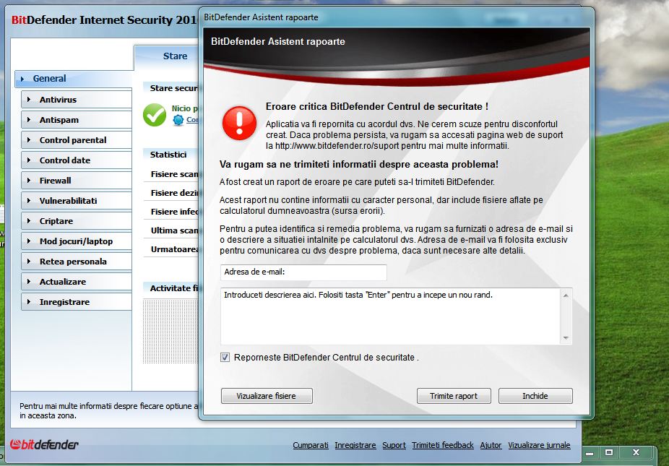Open the Cumparati link

click(311, 445)
